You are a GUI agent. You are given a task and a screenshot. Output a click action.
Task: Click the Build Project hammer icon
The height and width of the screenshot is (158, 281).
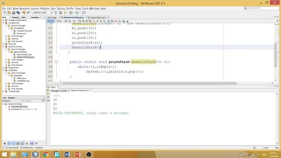click(56, 13)
